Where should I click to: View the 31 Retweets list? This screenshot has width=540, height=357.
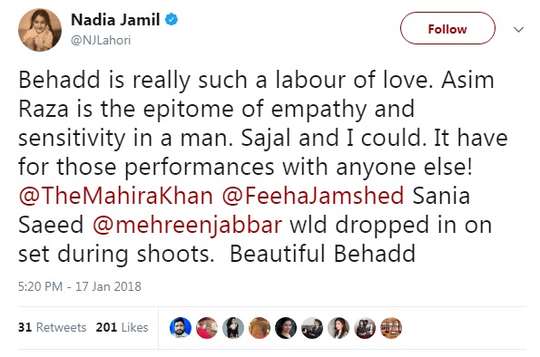[x=52, y=327]
